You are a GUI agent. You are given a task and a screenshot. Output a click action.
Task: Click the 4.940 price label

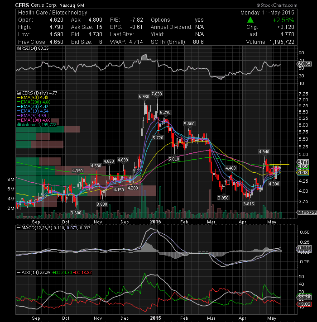pyautogui.click(x=264, y=152)
